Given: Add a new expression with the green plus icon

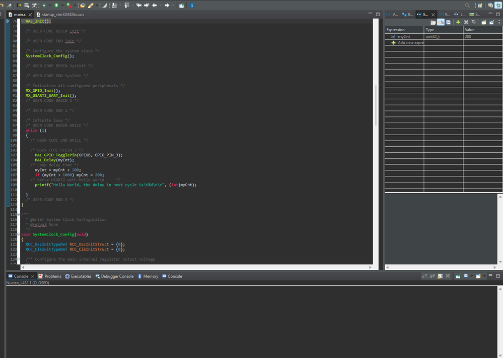Looking at the screenshot, I should pos(458,22).
